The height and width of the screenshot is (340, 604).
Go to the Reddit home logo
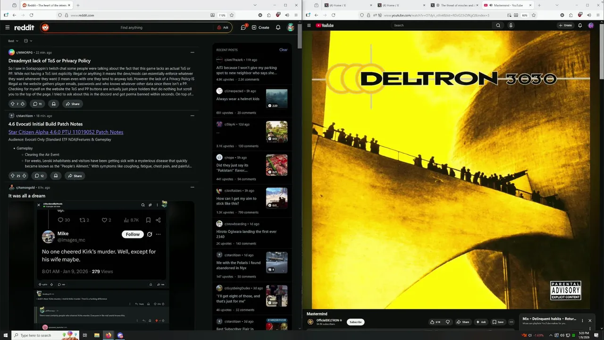tap(24, 27)
